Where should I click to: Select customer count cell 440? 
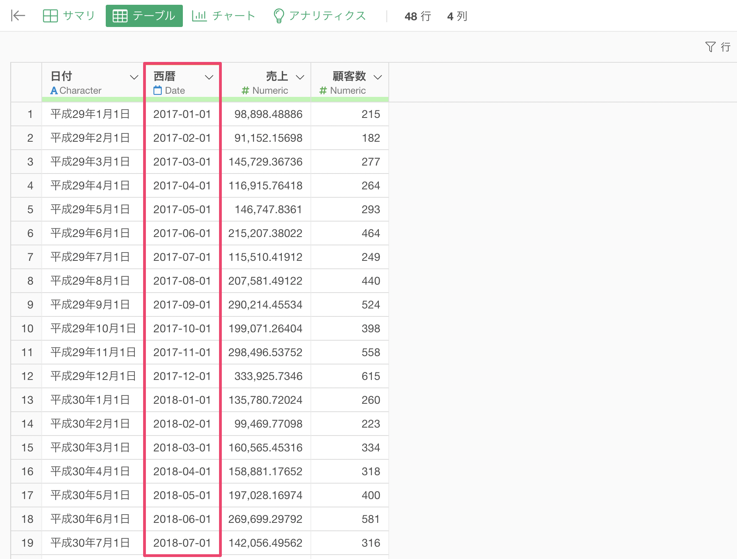click(x=349, y=281)
